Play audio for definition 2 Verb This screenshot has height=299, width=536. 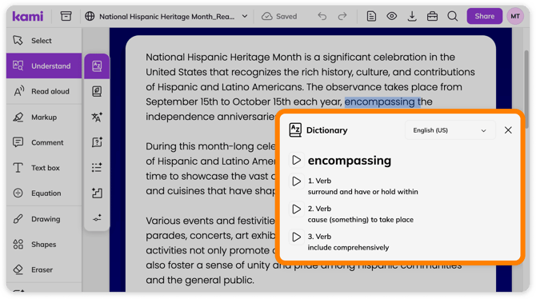coord(296,209)
